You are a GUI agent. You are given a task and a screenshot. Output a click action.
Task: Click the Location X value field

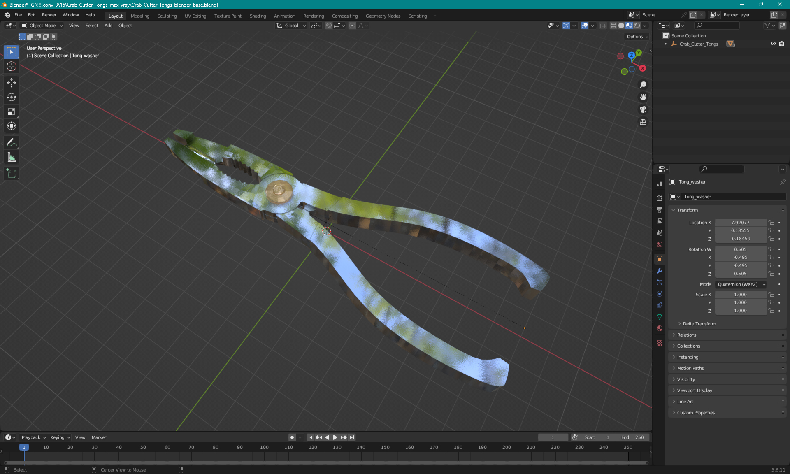740,223
